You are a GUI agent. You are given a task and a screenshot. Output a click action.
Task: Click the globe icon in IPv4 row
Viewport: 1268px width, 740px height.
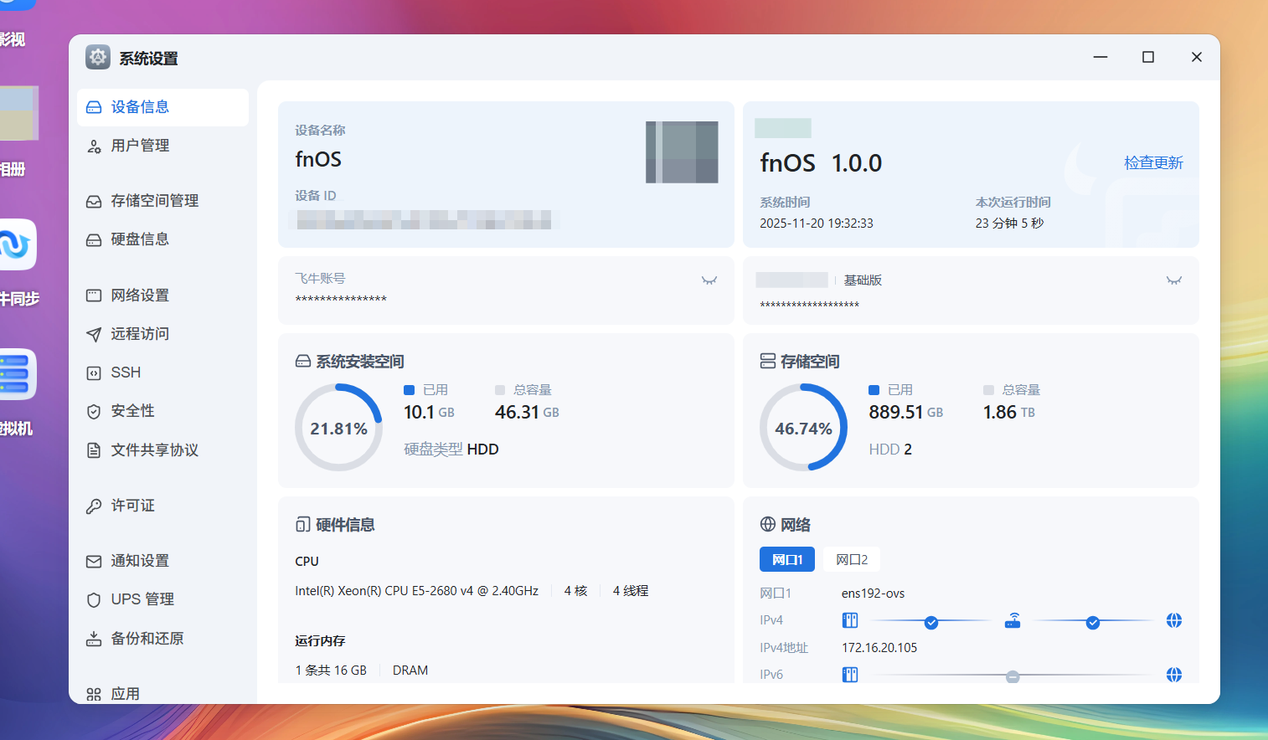(x=1174, y=620)
